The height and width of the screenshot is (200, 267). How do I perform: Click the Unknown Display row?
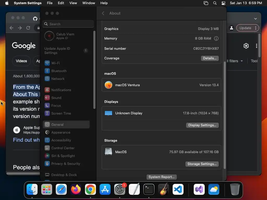(x=161, y=113)
